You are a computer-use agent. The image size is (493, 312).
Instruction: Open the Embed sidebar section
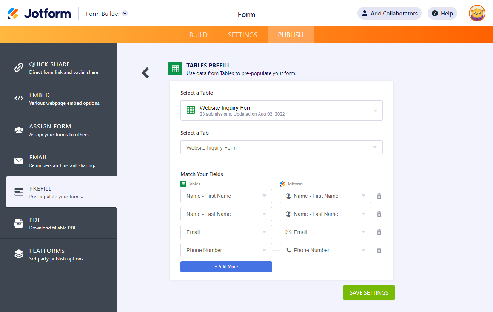[59, 99]
